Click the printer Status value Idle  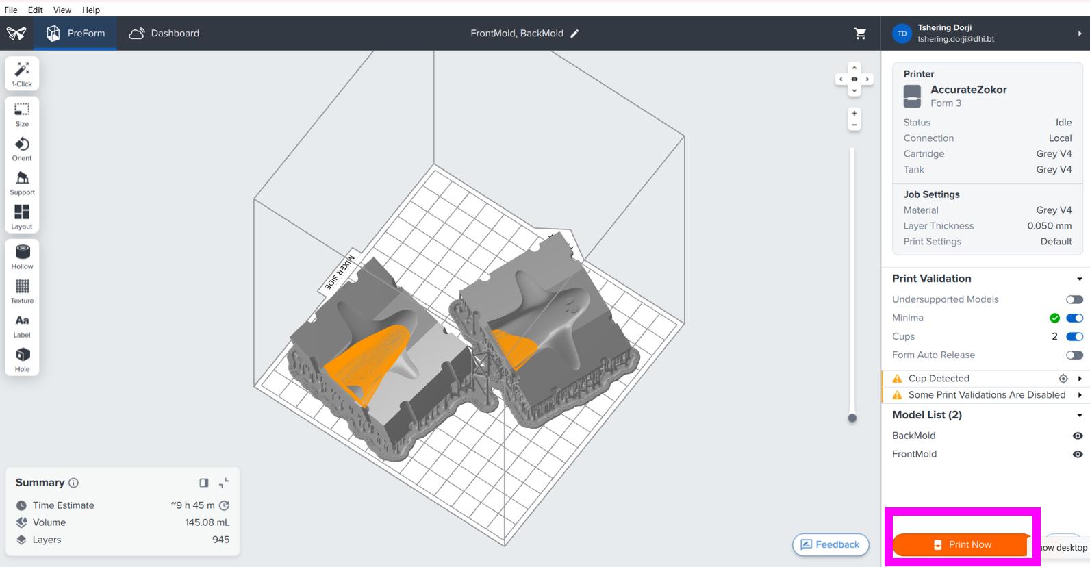tap(1063, 123)
